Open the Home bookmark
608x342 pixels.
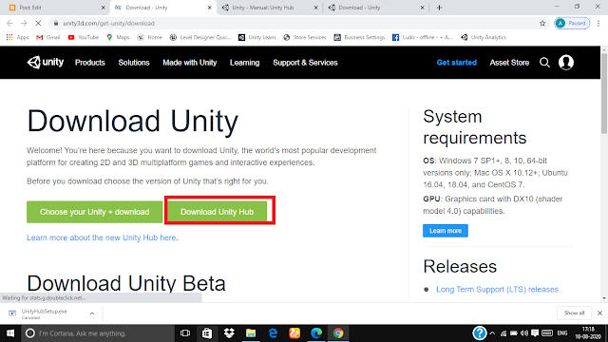click(150, 37)
